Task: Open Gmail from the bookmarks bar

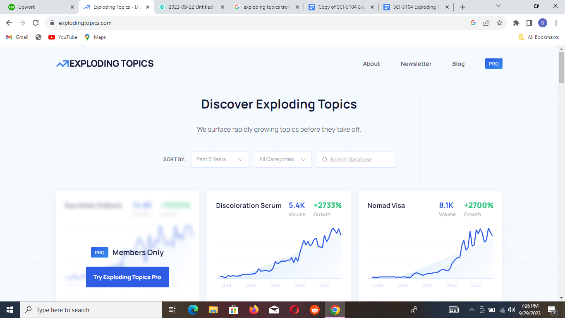Action: [x=17, y=37]
